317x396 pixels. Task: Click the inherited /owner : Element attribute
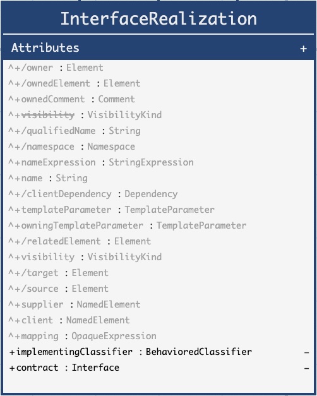pos(56,68)
